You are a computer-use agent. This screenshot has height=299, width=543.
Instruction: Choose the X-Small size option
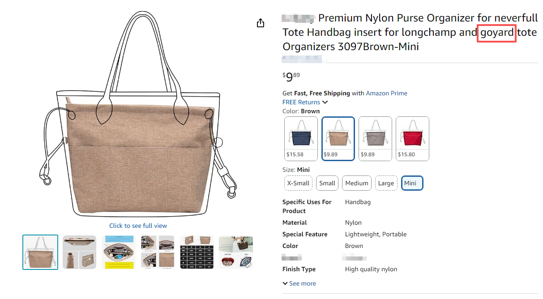click(298, 183)
